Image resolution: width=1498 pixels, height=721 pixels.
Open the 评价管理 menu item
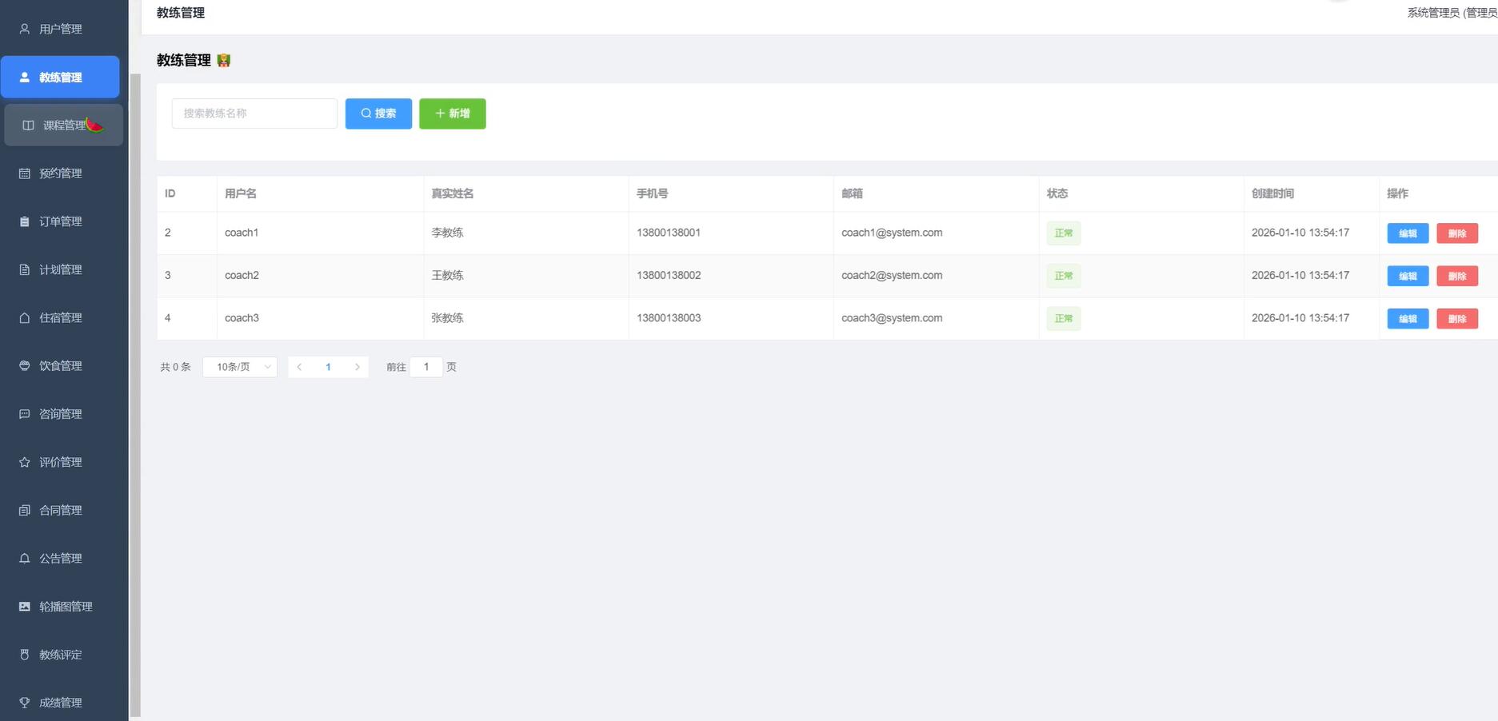click(x=60, y=462)
